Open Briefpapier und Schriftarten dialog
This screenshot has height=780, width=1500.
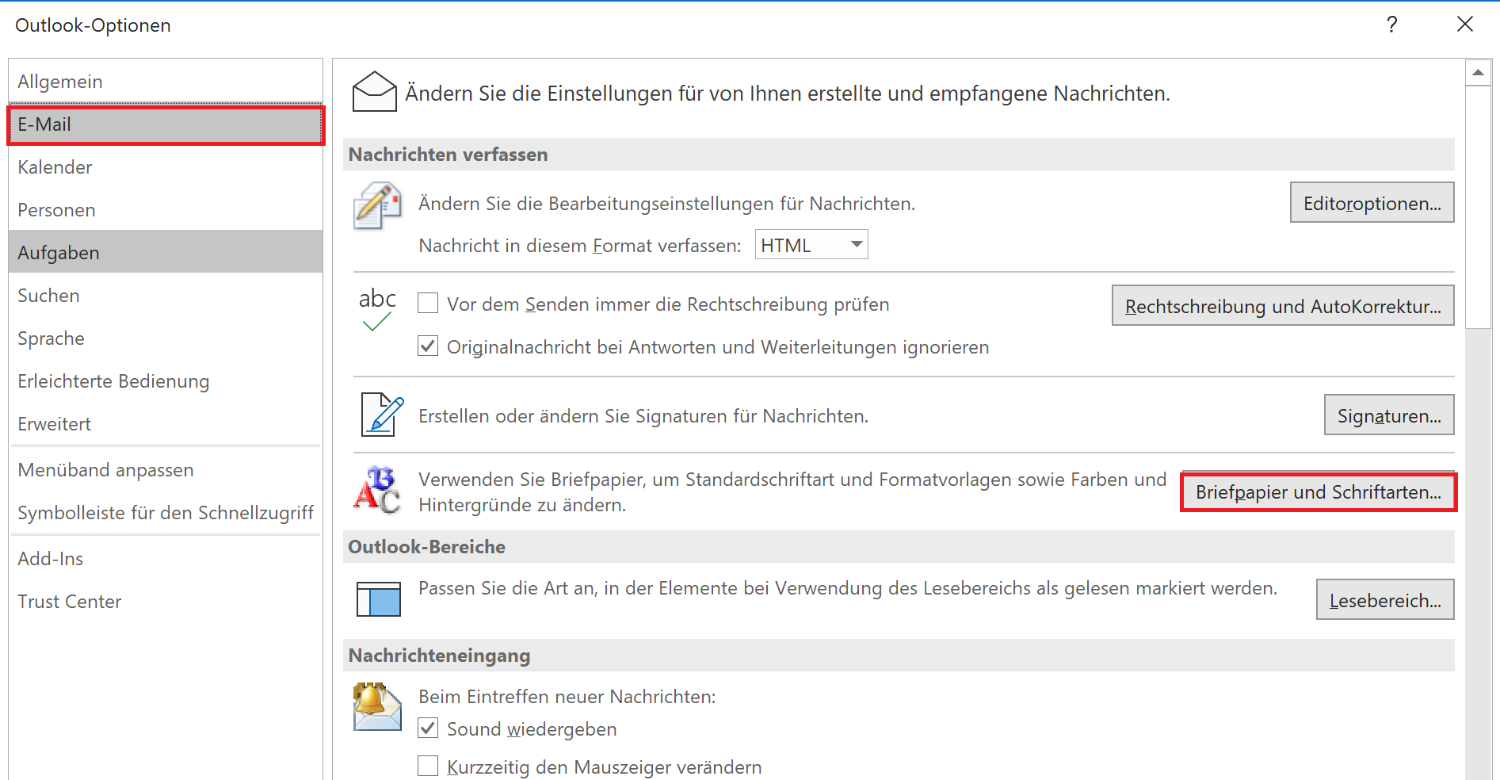click(1319, 492)
